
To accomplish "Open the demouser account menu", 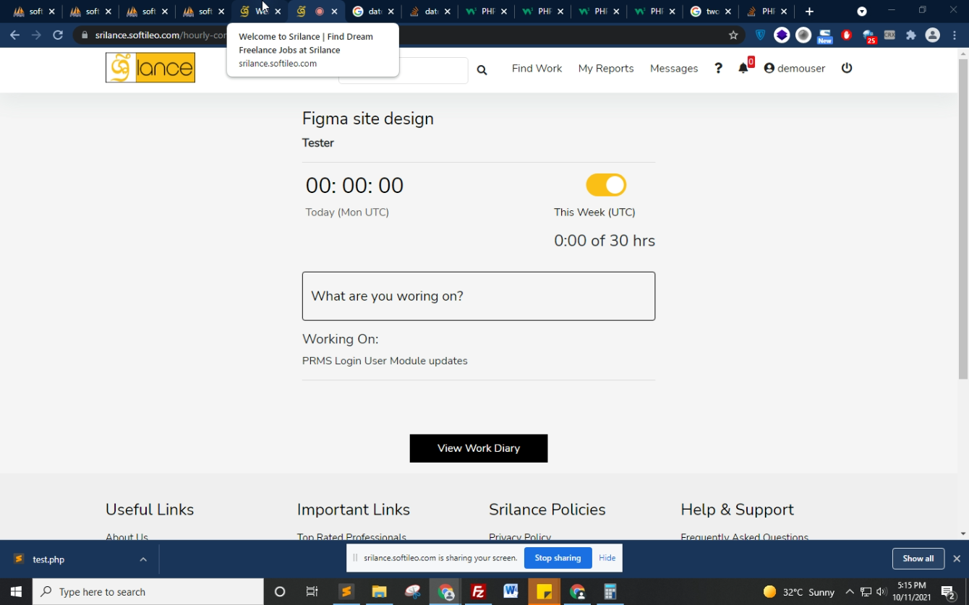I will (x=794, y=68).
